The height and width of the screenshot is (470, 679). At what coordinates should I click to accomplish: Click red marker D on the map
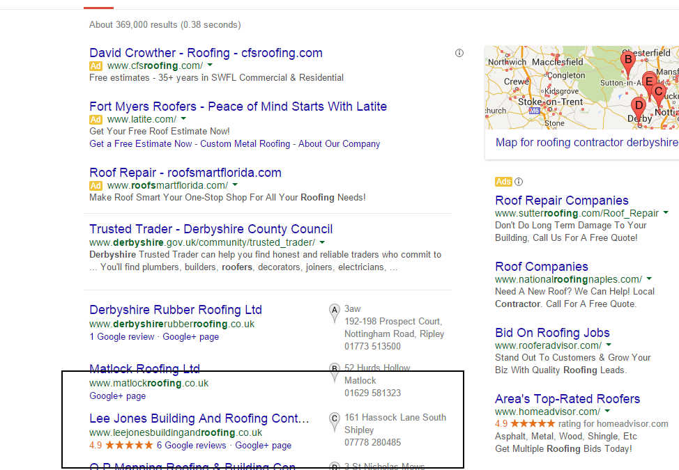pyautogui.click(x=639, y=110)
